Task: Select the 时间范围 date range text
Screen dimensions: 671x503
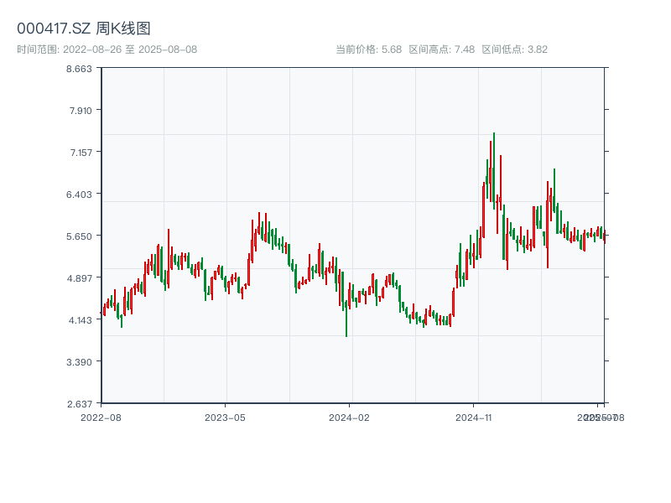Action: 107,49
